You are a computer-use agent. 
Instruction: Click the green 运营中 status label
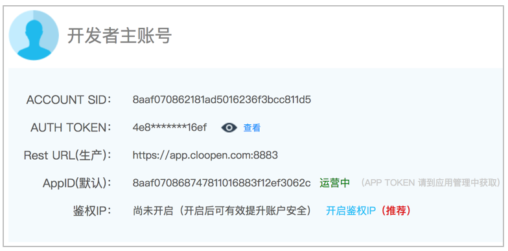334,183
